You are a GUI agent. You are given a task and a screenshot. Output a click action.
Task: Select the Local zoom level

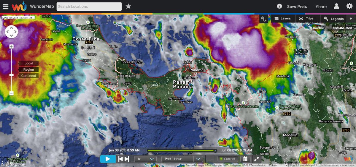[28, 63]
